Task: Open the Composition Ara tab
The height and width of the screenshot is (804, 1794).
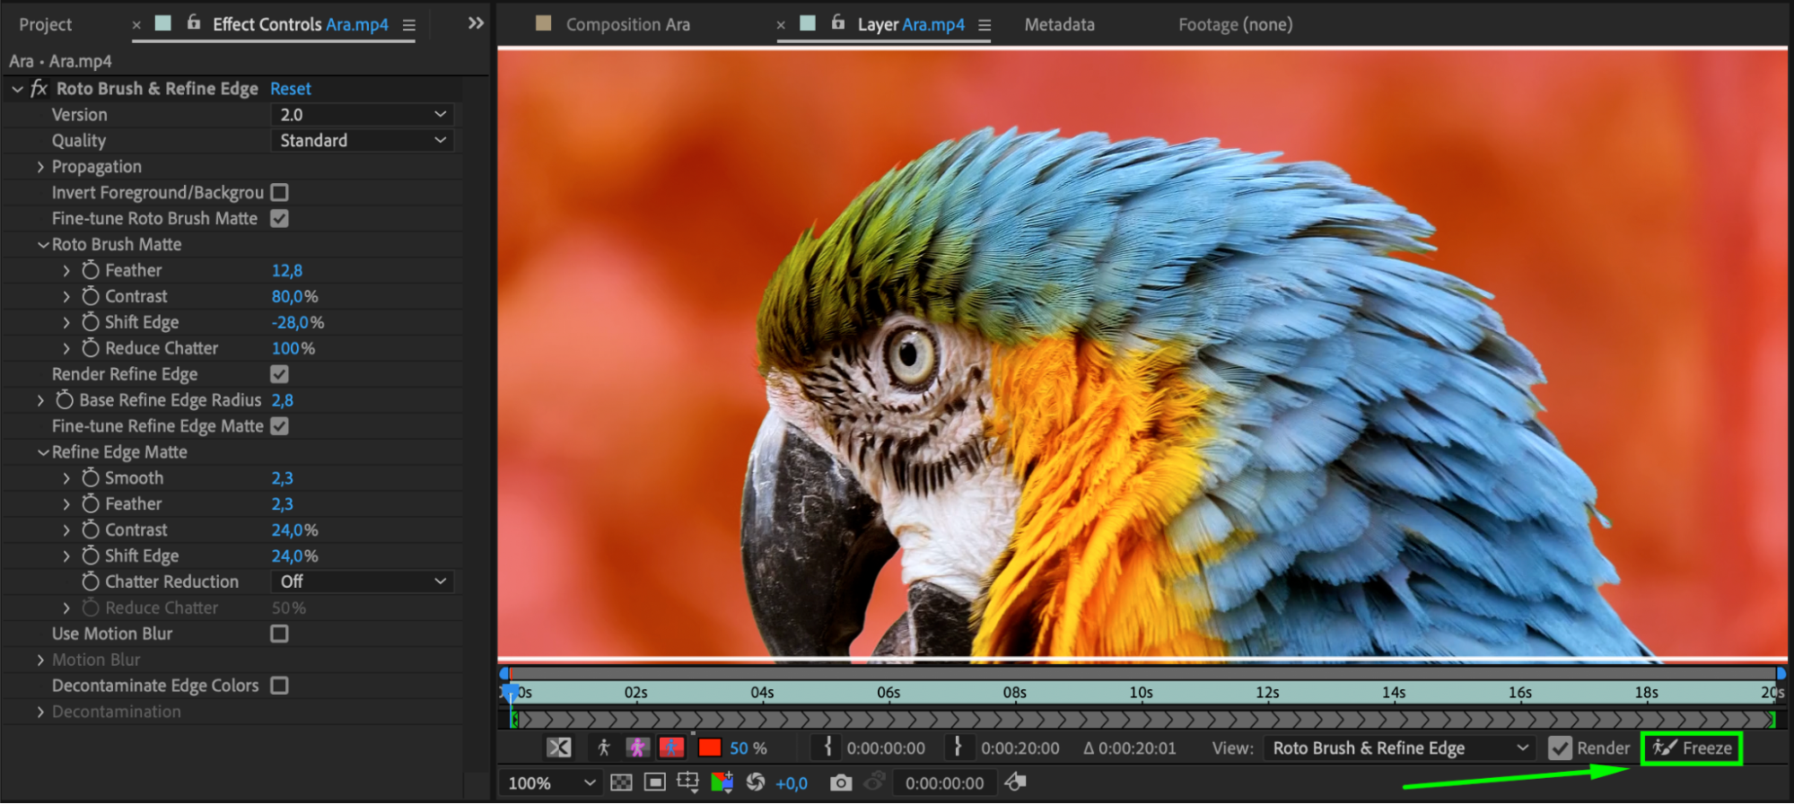Action: pos(627,25)
